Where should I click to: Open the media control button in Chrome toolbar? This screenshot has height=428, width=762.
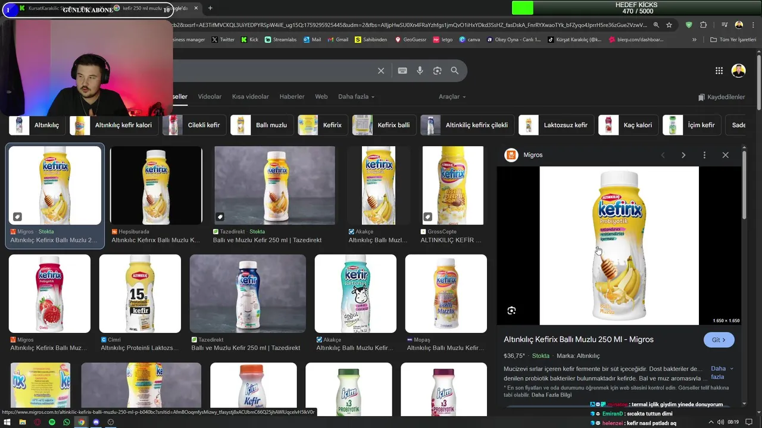(x=724, y=25)
